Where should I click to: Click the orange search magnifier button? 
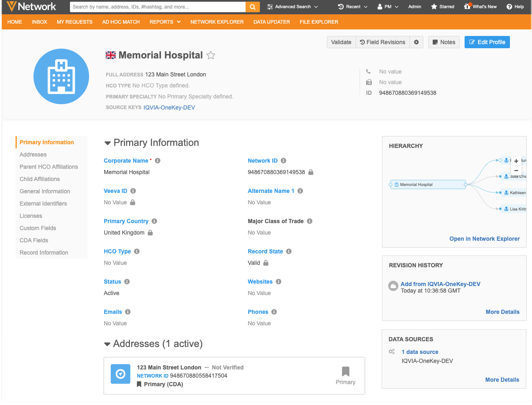[x=253, y=7]
